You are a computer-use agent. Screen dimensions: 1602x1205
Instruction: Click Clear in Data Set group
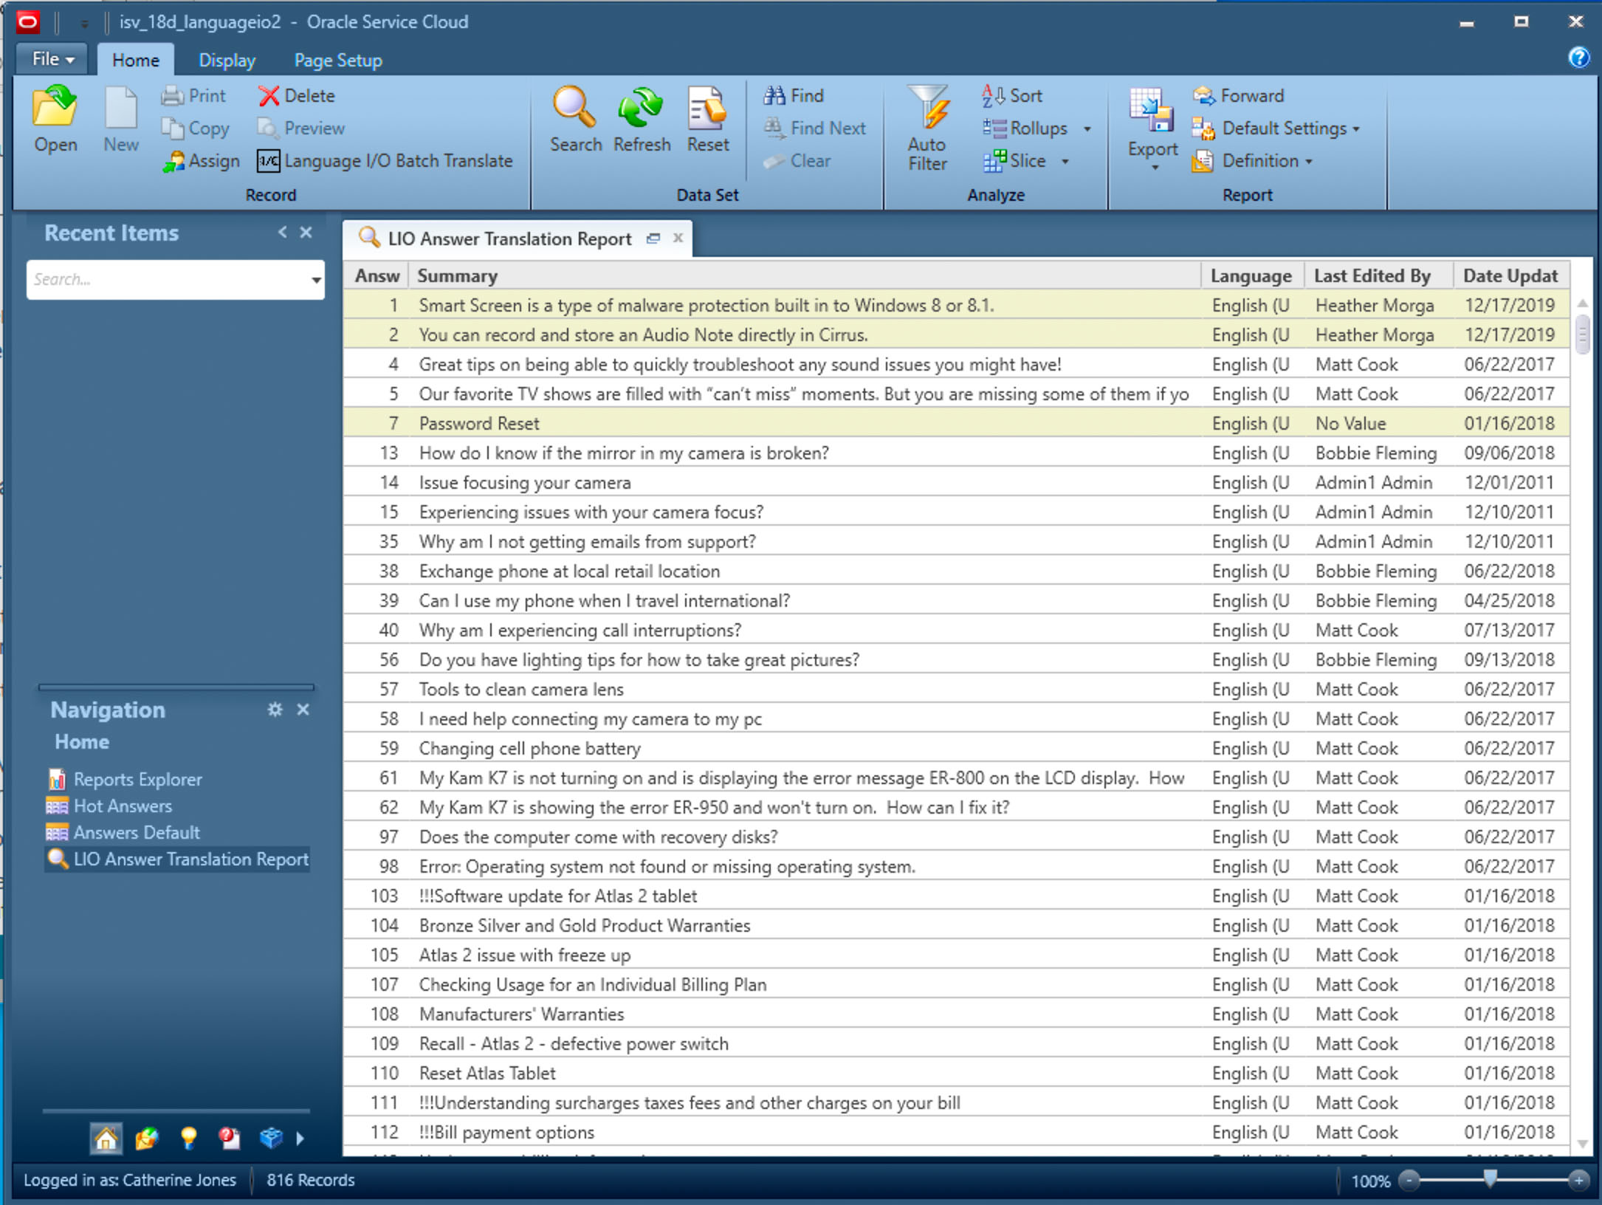pos(797,161)
